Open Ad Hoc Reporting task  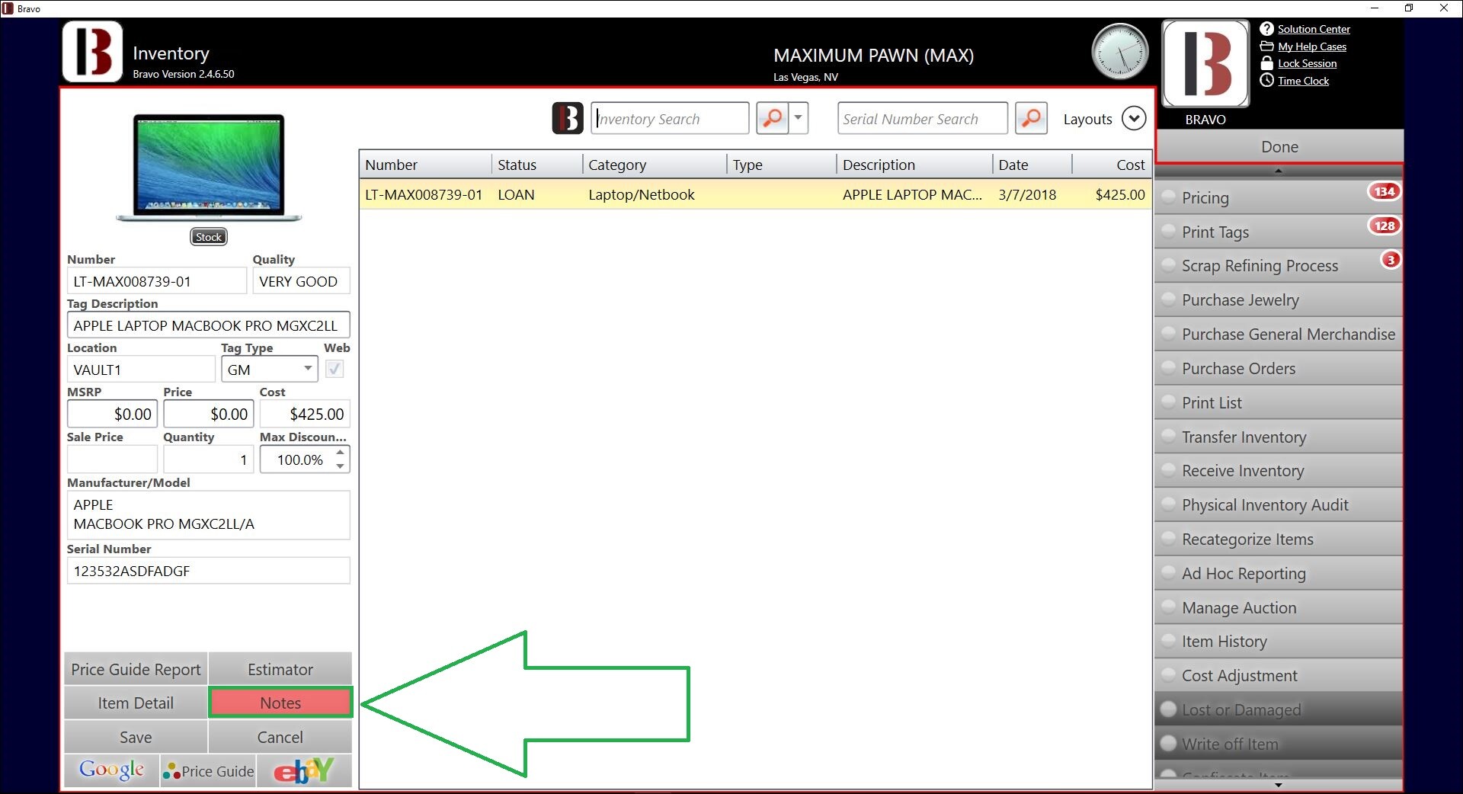[x=1279, y=574]
